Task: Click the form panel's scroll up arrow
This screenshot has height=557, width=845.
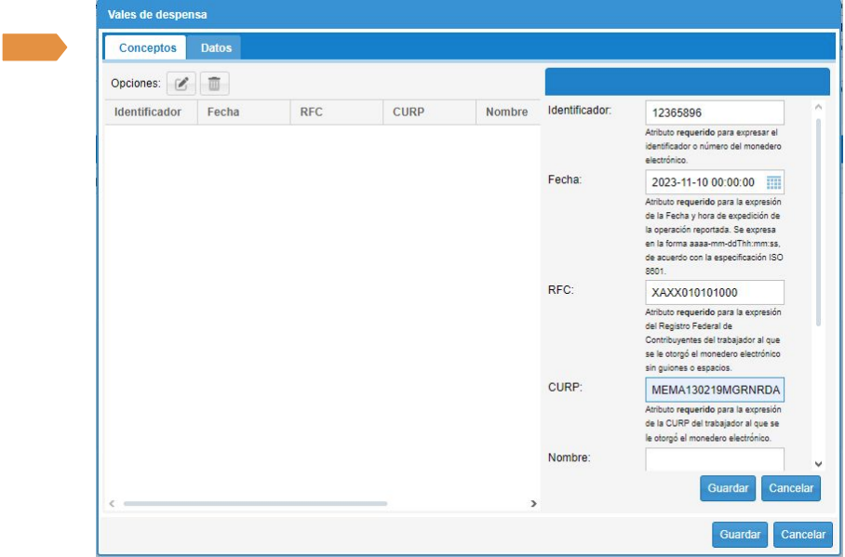Action: 818,107
